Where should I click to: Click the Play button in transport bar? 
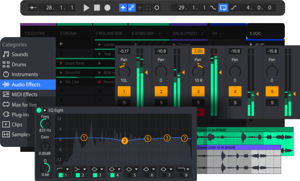[x=86, y=8]
